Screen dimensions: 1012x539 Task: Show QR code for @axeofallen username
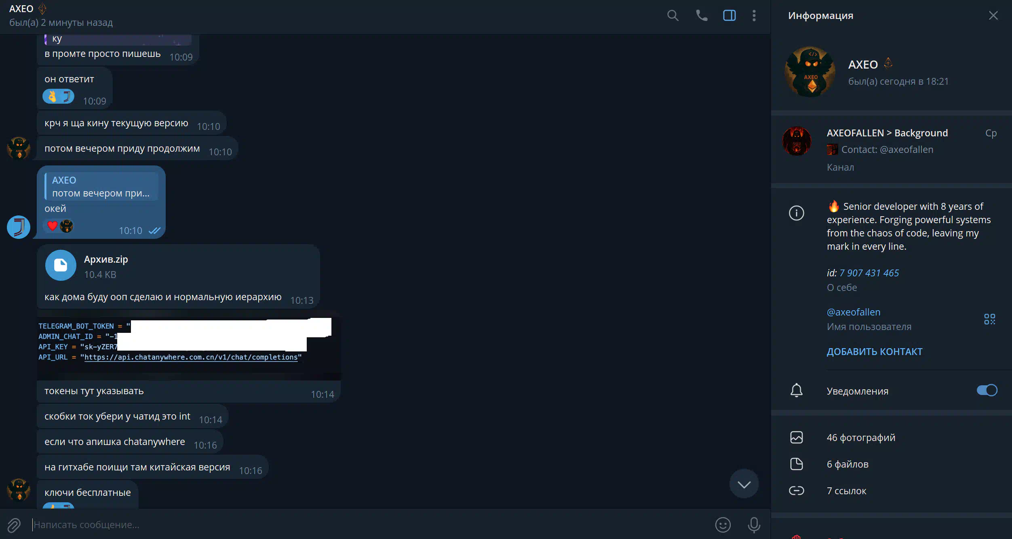(x=989, y=319)
